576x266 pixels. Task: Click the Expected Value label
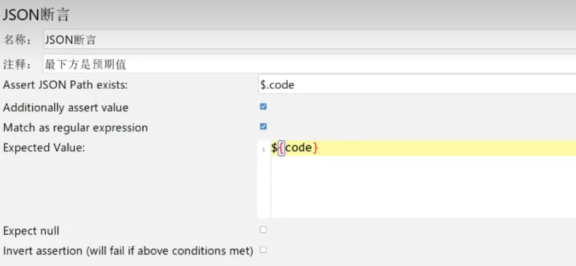[x=43, y=148]
